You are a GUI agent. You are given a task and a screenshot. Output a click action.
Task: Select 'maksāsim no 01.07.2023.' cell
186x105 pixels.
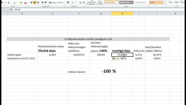(x=22, y=58)
